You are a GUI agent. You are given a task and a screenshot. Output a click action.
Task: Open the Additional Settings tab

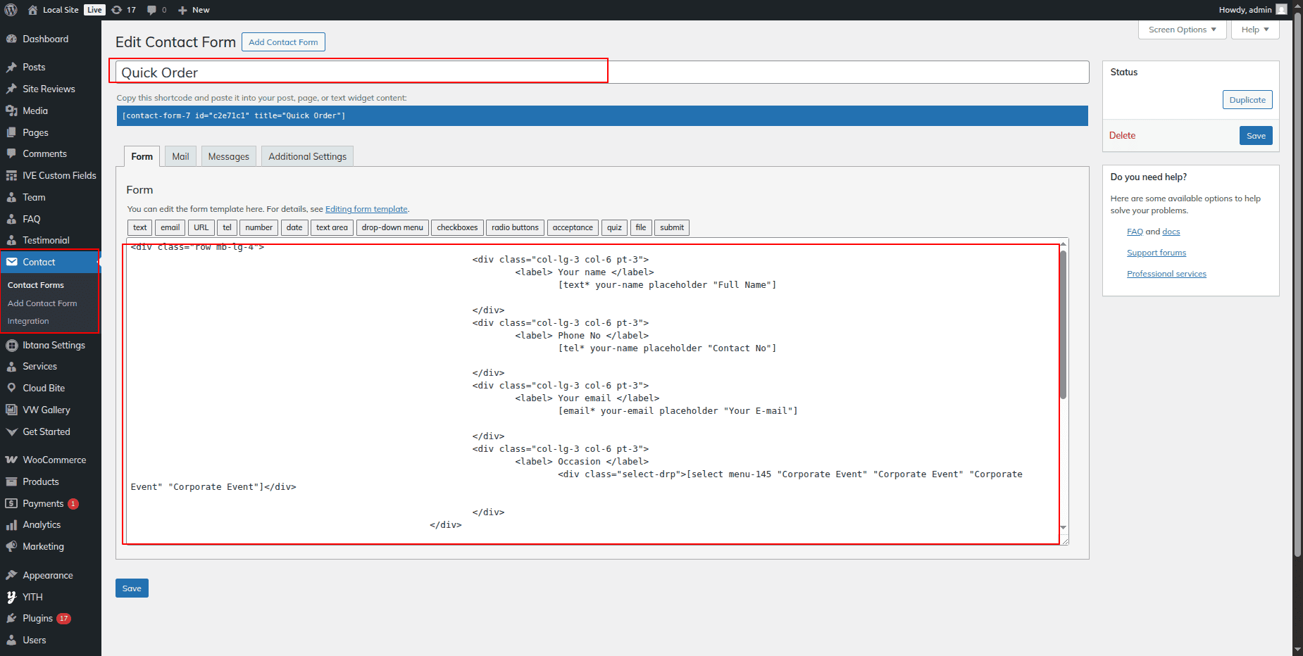click(x=307, y=156)
